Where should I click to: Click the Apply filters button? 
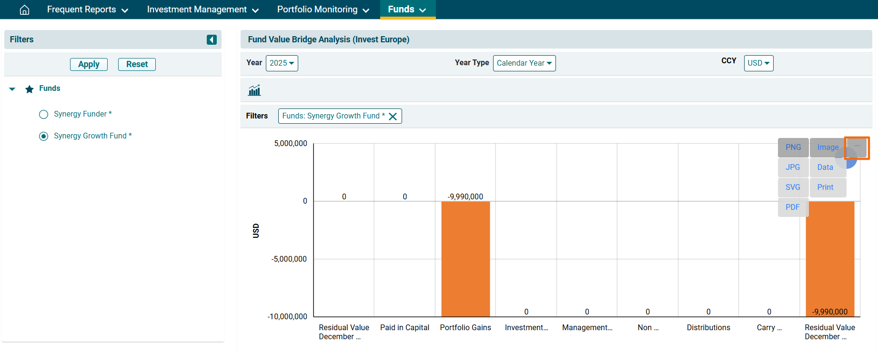tap(89, 64)
